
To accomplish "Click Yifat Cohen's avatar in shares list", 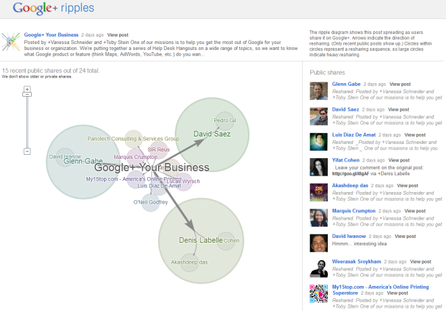I will coord(319,167).
